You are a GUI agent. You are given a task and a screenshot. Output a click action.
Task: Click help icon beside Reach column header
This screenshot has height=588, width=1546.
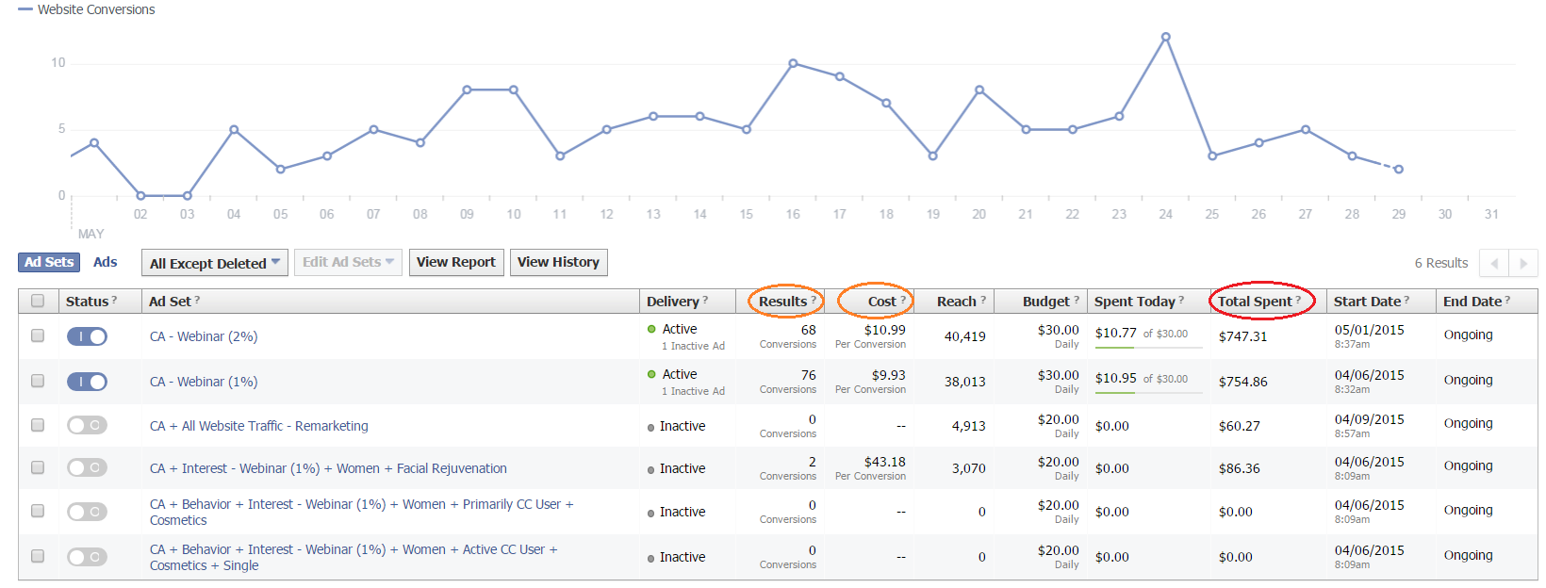coord(983,300)
